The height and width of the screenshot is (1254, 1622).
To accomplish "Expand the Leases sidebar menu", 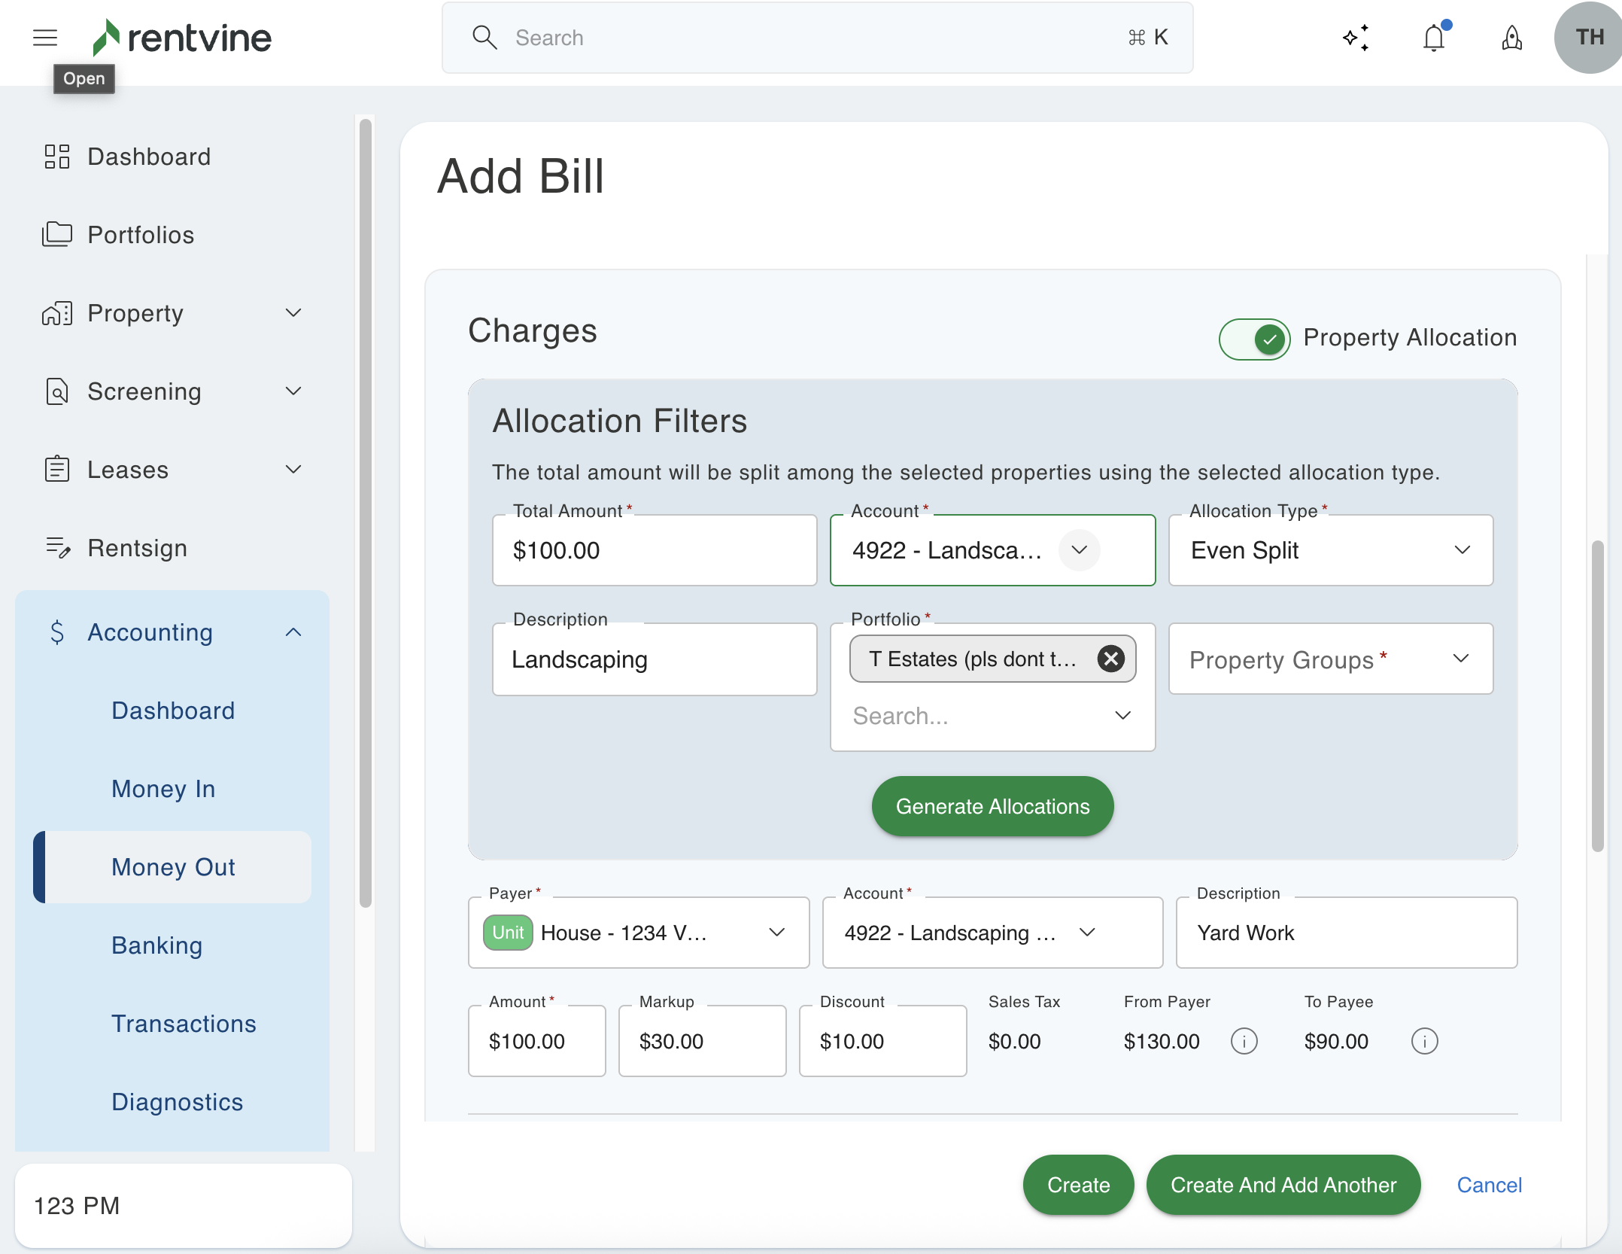I will [x=293, y=470].
